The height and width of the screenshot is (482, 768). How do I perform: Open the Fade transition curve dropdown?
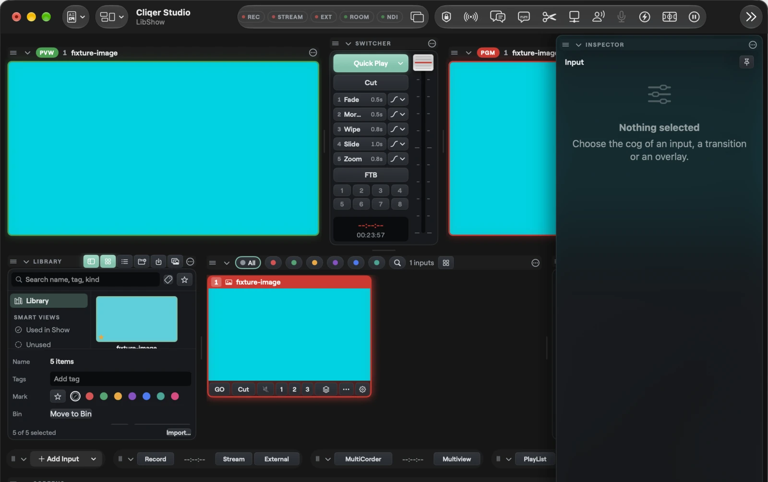coord(398,100)
